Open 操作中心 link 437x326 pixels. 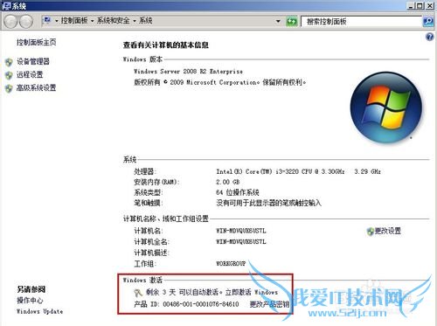point(30,301)
